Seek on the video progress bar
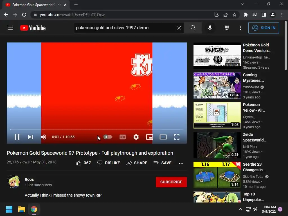Screen dimensions: 288x216 (x=97, y=130)
